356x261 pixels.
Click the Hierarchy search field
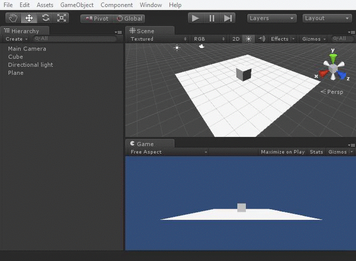(x=75, y=39)
